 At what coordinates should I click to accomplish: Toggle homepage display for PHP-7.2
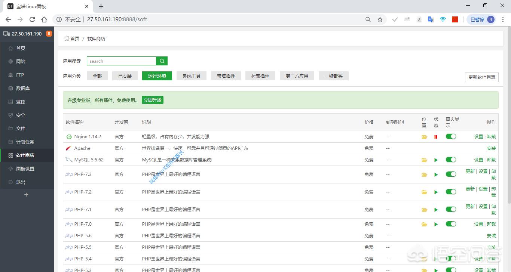coord(451,192)
